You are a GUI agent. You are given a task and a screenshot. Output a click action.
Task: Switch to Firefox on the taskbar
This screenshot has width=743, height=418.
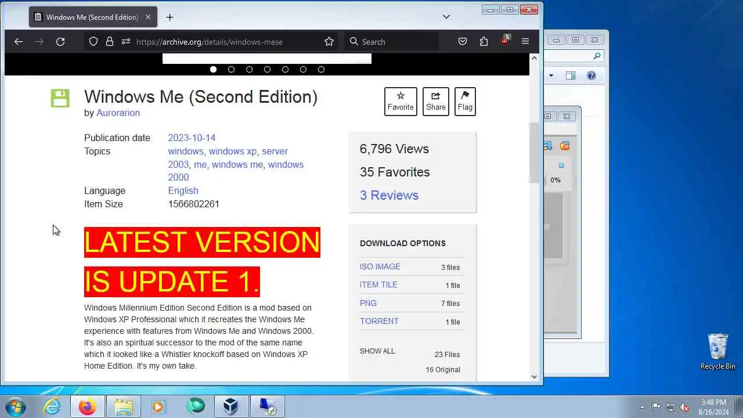click(88, 406)
